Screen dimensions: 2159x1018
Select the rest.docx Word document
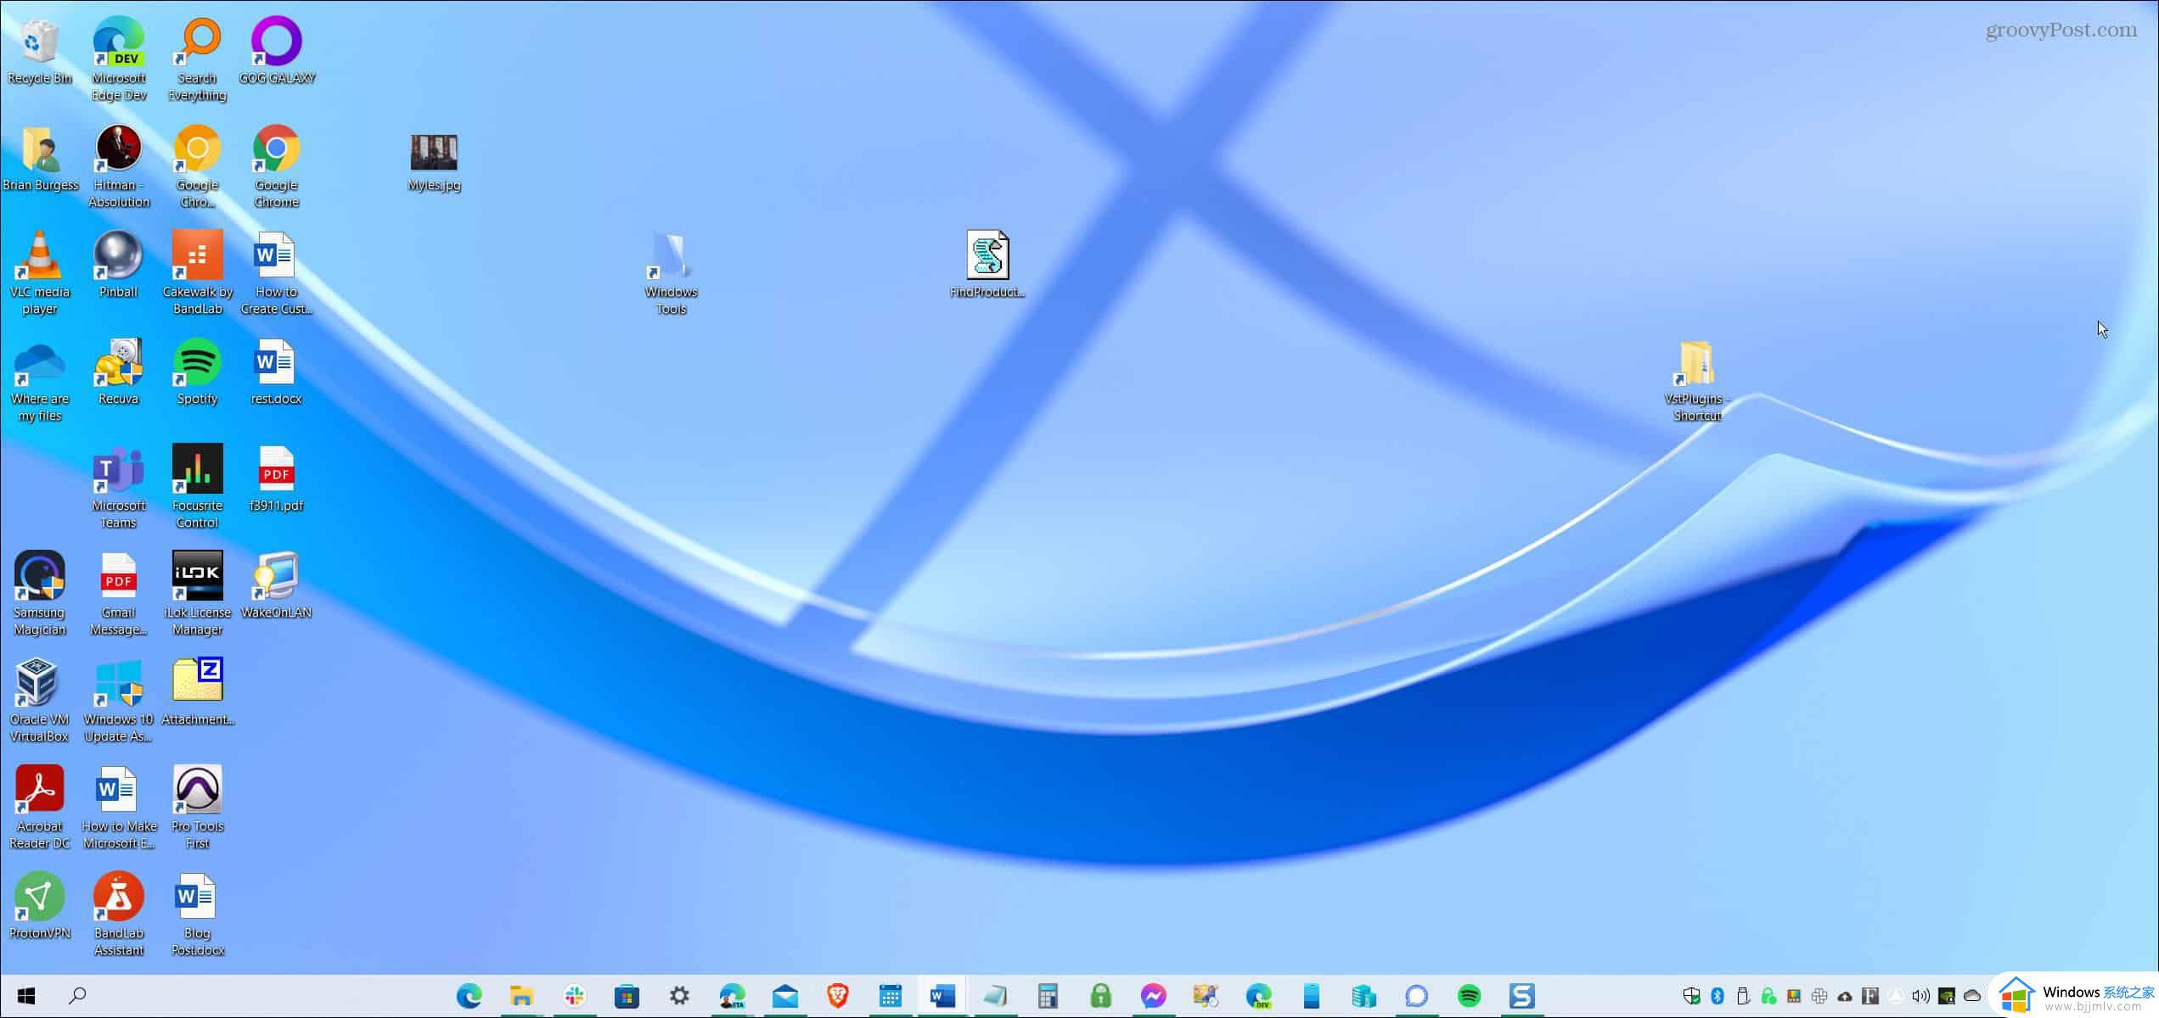tap(276, 373)
